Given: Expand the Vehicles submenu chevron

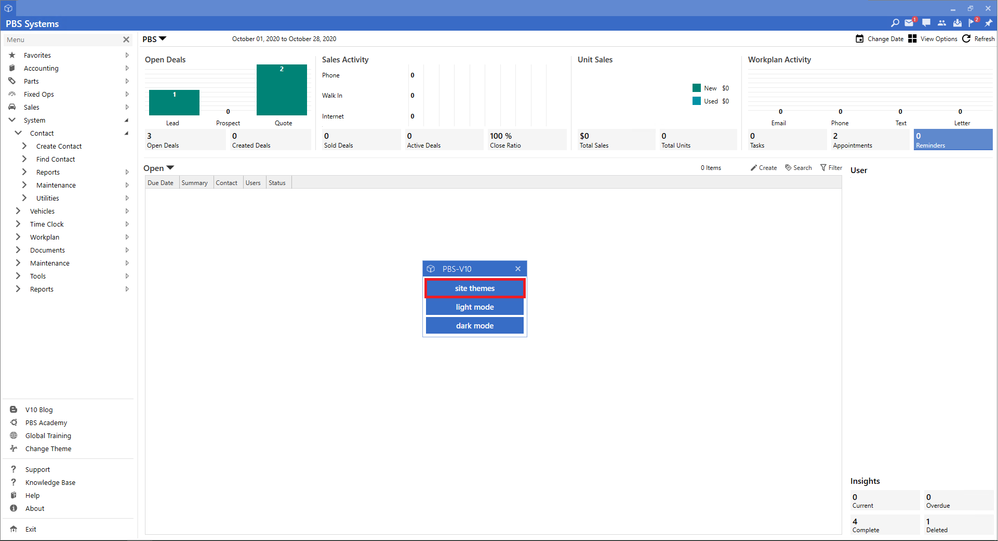Looking at the screenshot, I should (x=18, y=211).
